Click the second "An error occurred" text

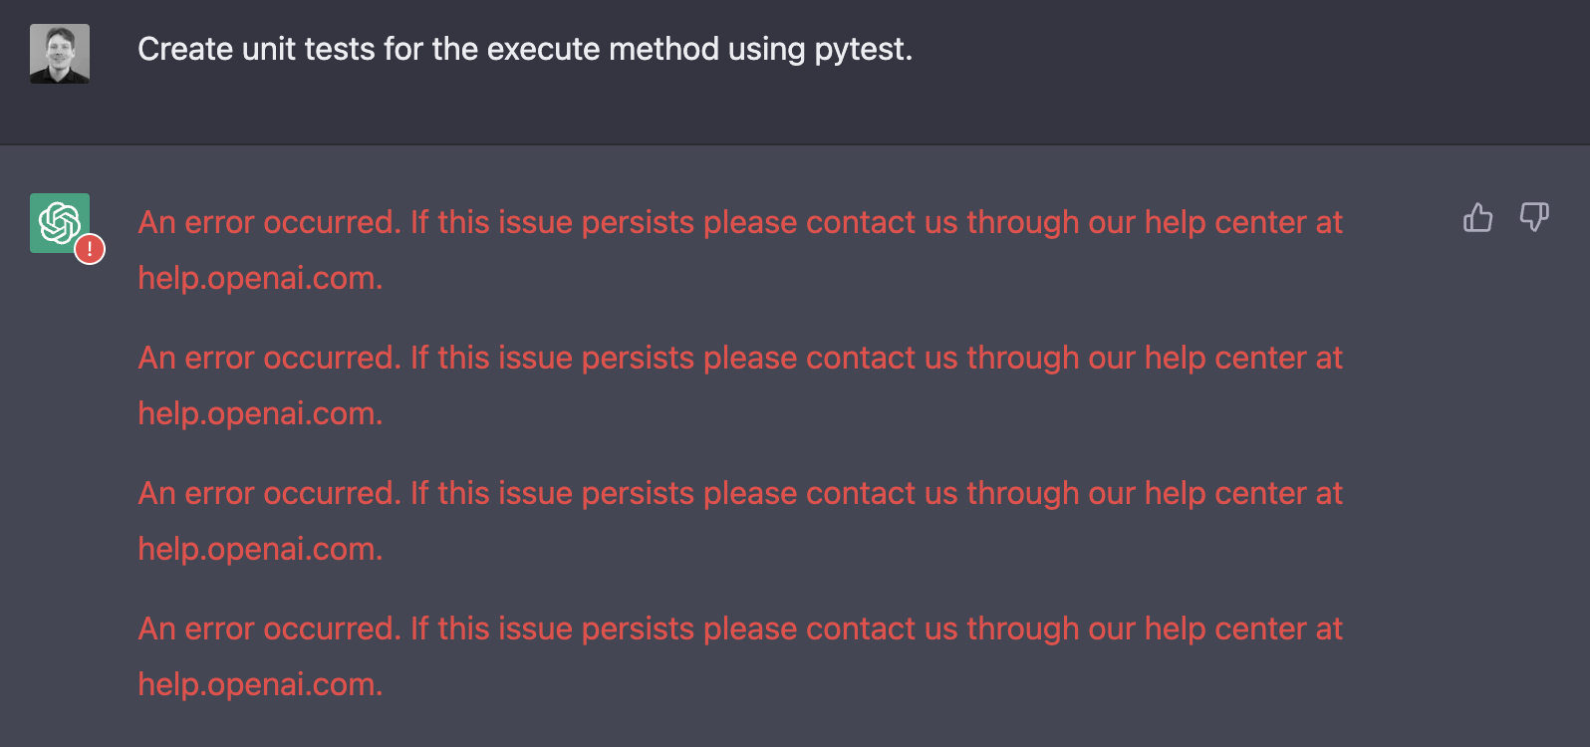pyautogui.click(x=268, y=358)
